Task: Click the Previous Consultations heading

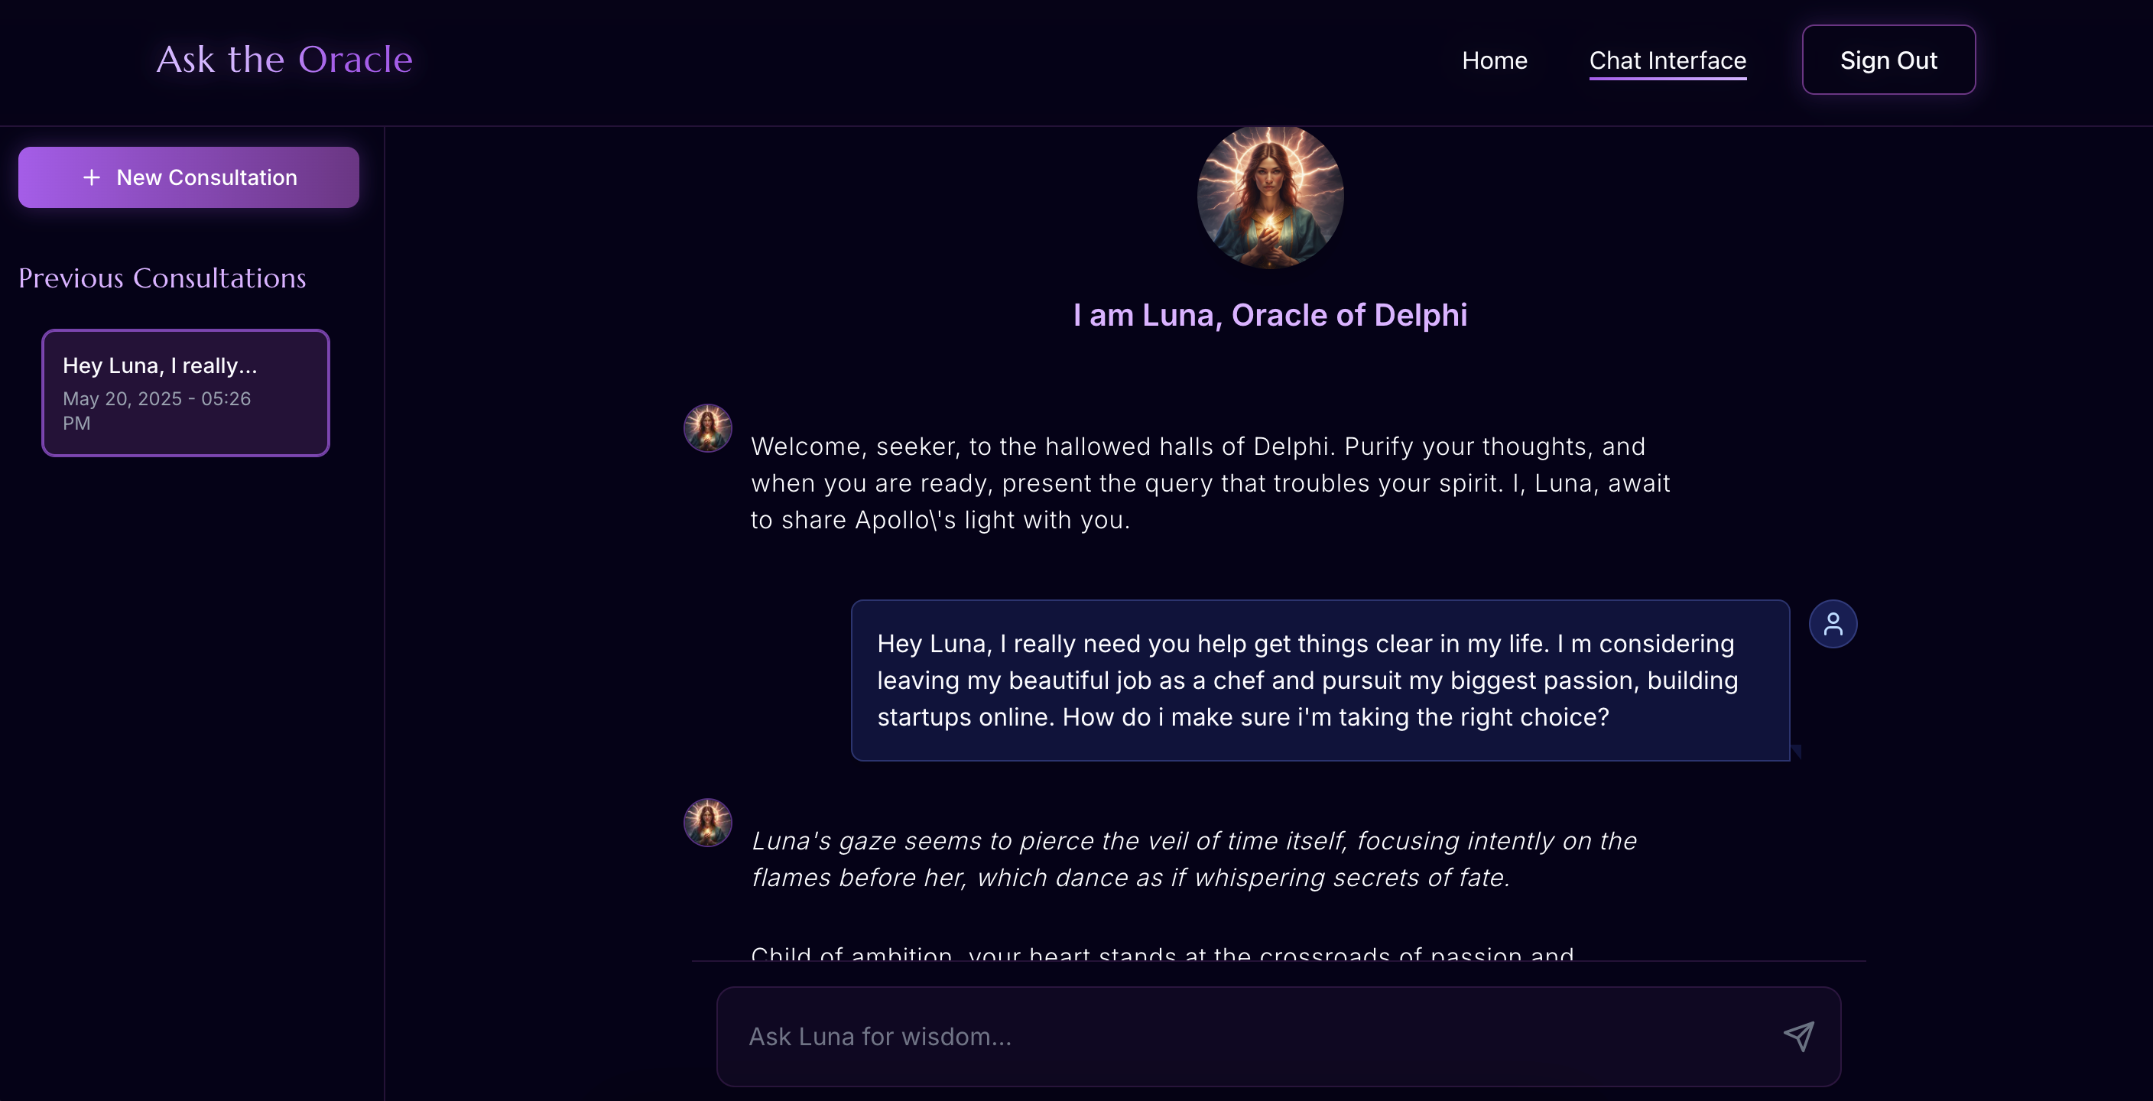Action: coord(162,278)
